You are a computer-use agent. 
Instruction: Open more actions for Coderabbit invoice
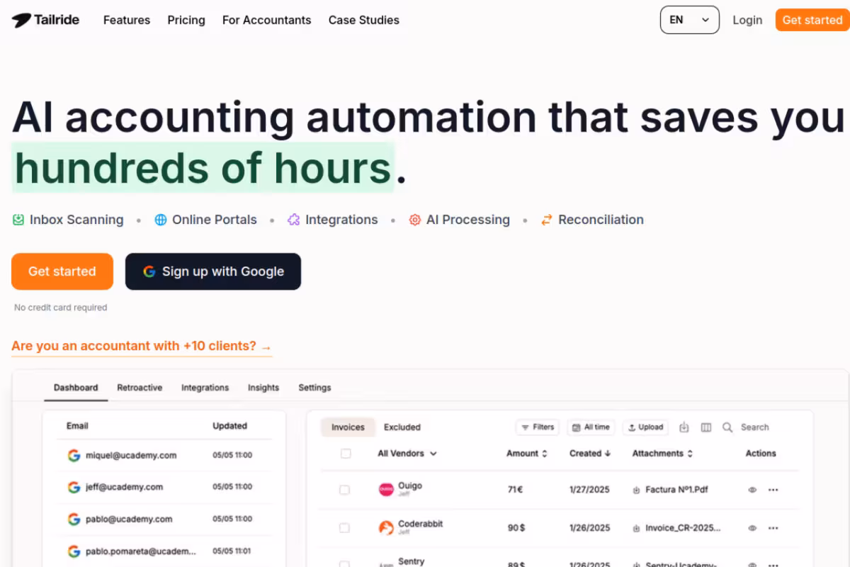(x=773, y=528)
